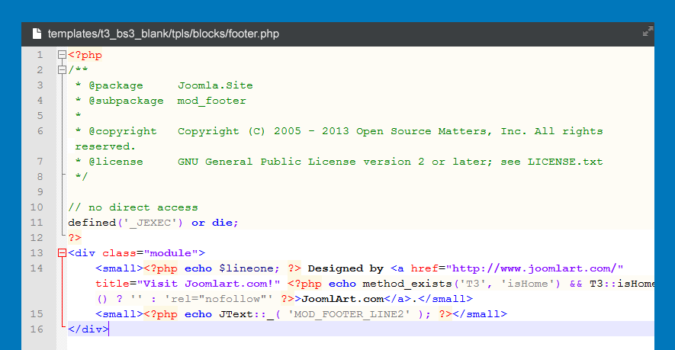This screenshot has width=675, height=350.
Task: Click the defined('_JEXEC') or die statement
Action: 153,223
